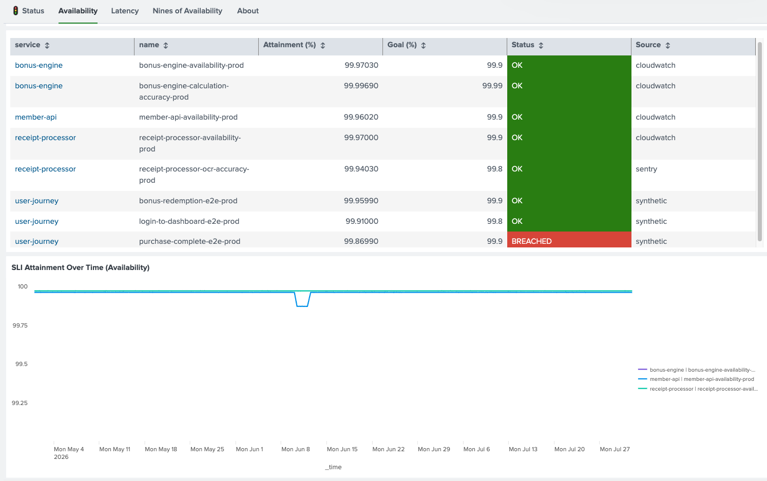The width and height of the screenshot is (767, 481).
Task: Click the red BREACHED status cell
Action: (x=569, y=240)
